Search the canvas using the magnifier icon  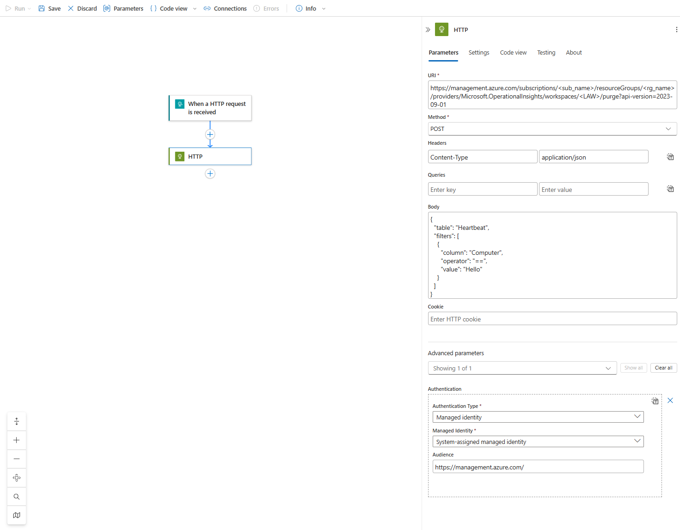[x=17, y=496]
